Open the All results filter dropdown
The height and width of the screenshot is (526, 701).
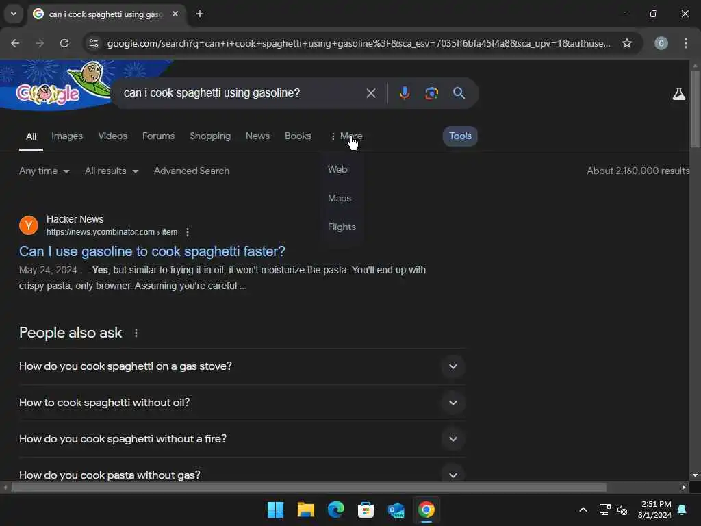click(x=112, y=171)
